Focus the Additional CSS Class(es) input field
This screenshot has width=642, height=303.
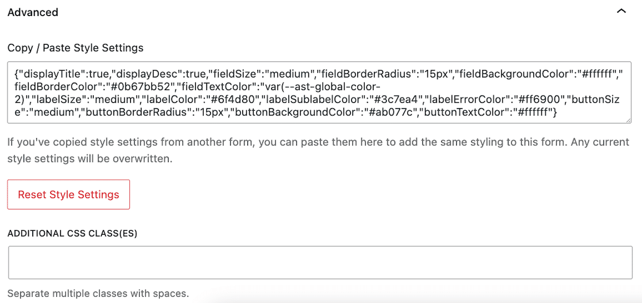pos(320,263)
